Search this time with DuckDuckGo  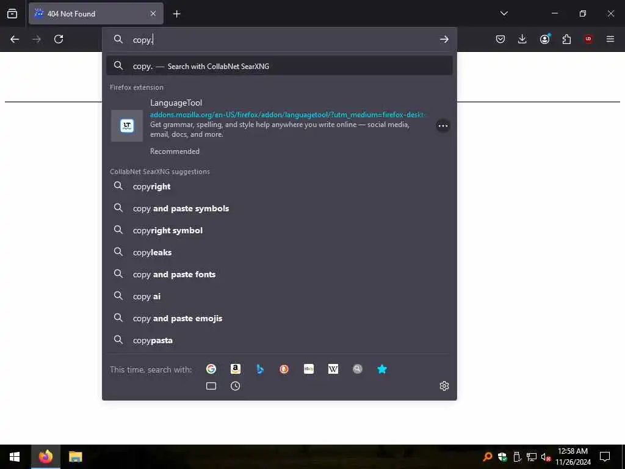(284, 369)
